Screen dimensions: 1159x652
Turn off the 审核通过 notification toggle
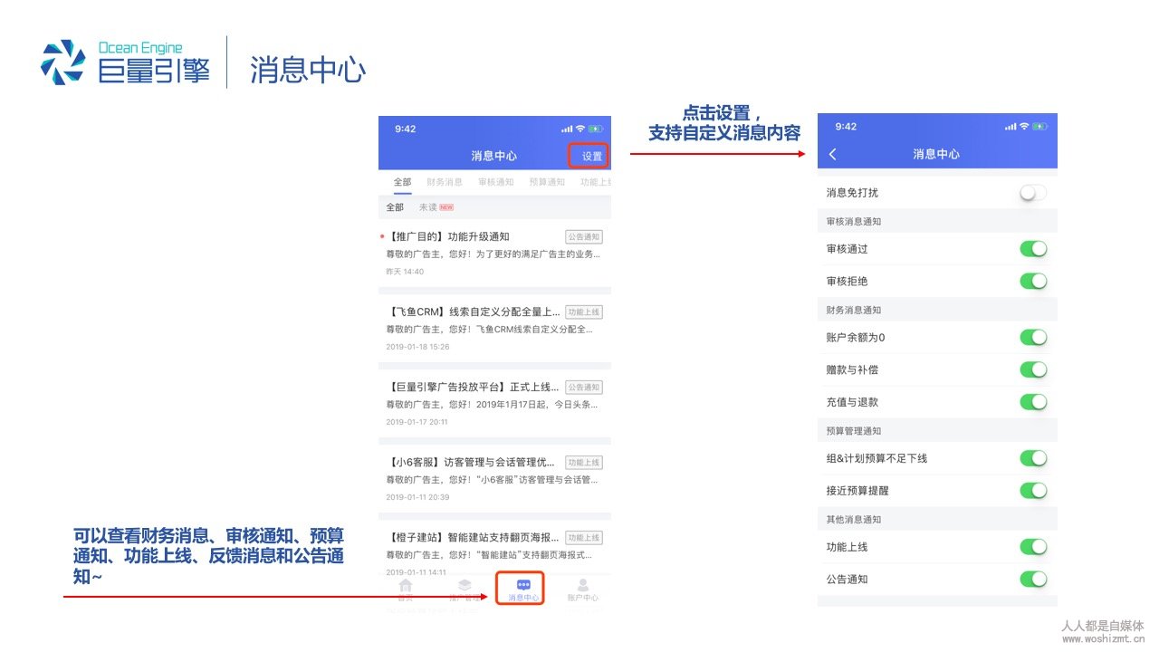pyautogui.click(x=1032, y=249)
